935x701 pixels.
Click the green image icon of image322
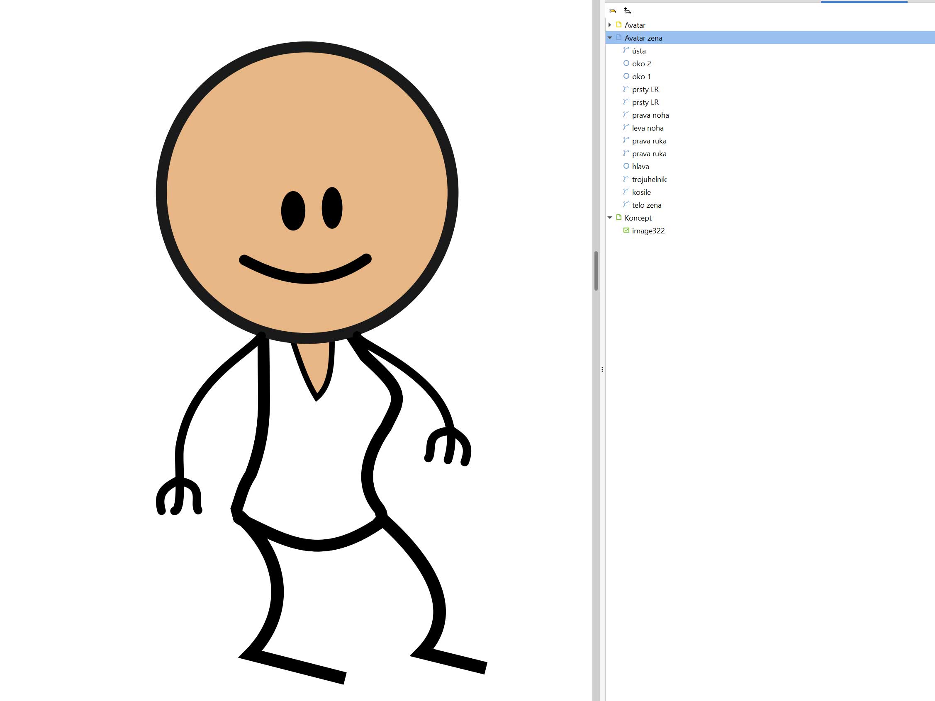tap(626, 230)
